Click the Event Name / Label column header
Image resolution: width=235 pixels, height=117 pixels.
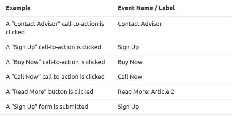tap(146, 8)
